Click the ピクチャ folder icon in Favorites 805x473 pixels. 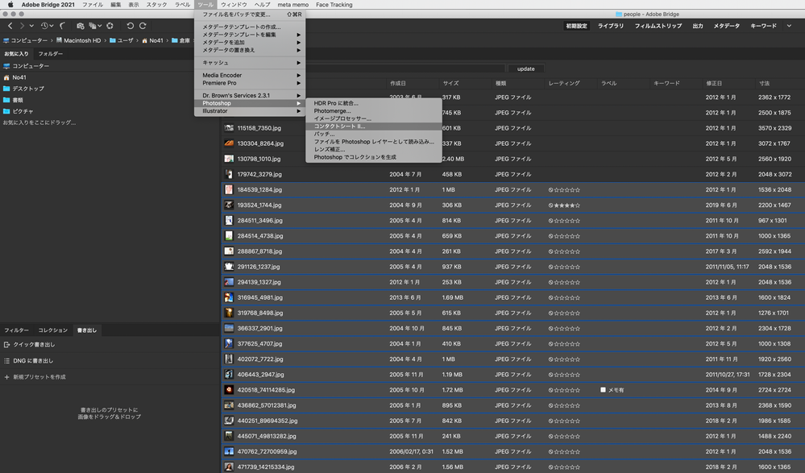point(6,111)
